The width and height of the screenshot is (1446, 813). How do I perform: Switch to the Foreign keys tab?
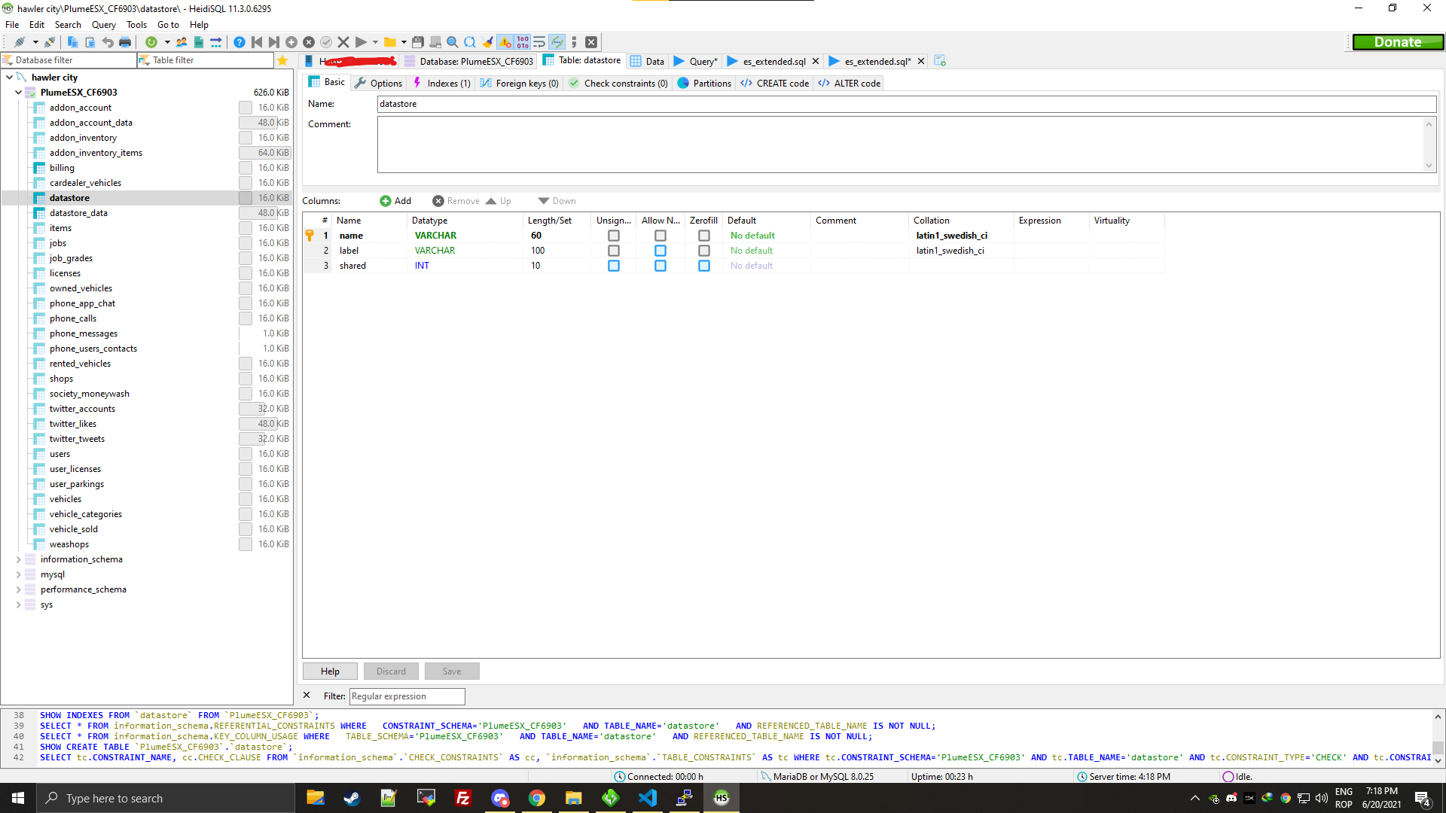click(519, 83)
